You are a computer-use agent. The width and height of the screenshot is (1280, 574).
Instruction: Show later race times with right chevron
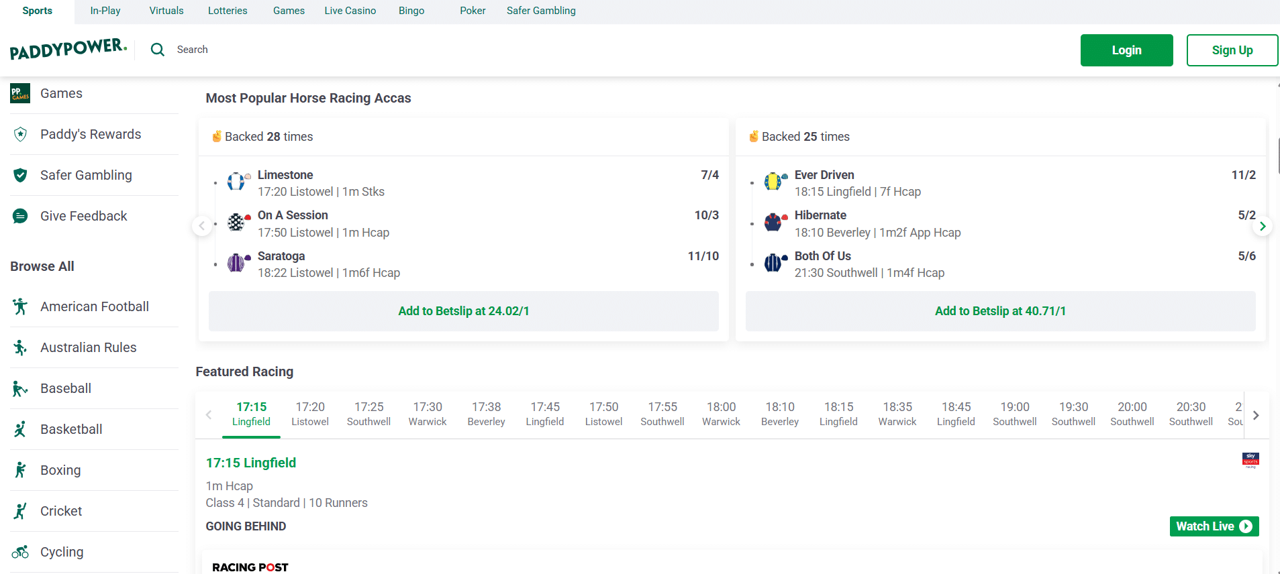[x=1256, y=415]
